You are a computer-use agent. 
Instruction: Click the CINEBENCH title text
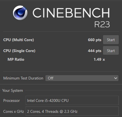click(71, 13)
